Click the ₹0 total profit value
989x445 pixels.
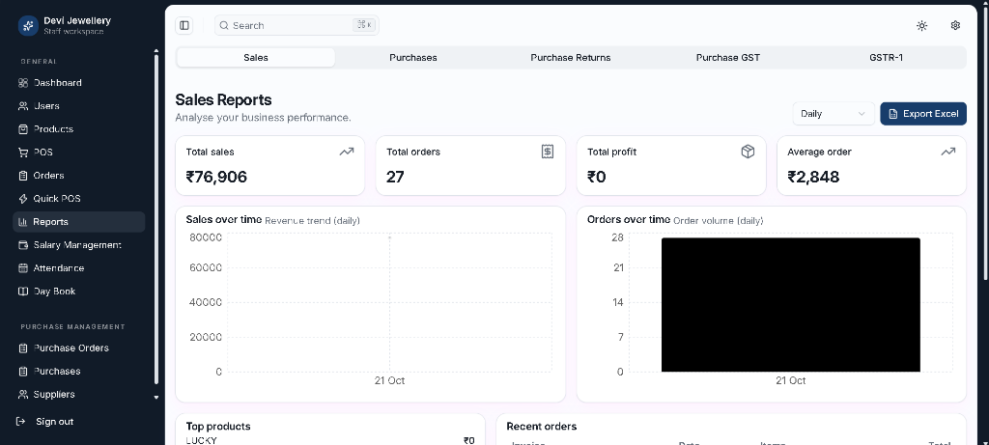[597, 177]
